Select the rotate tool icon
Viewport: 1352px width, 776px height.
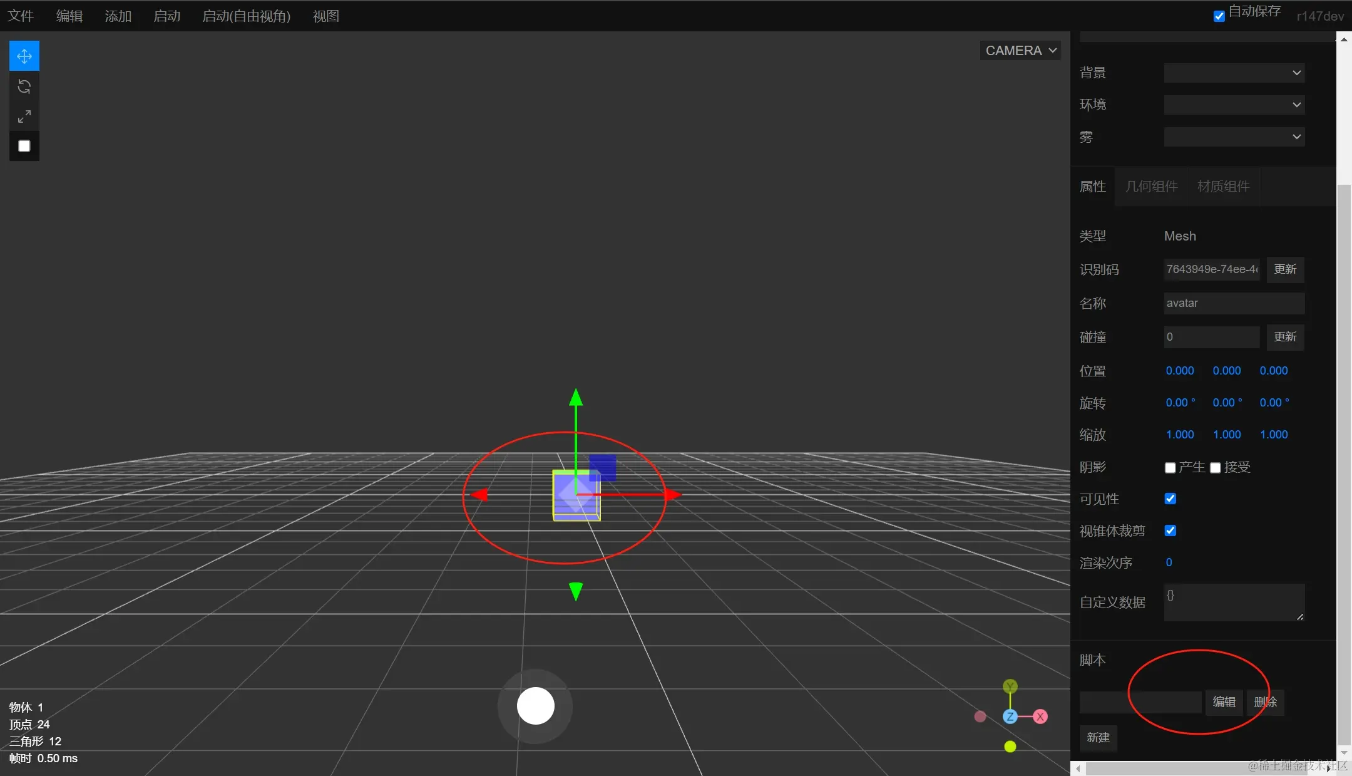coord(24,86)
